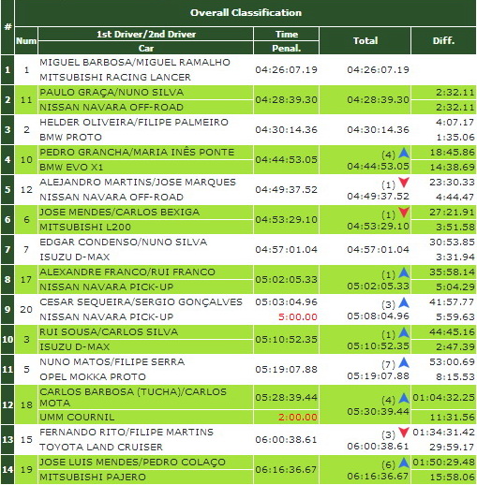Image resolution: width=477 pixels, height=485 pixels.
Task: Click time 05:03:04.96 in Time column
Action: click(x=286, y=301)
